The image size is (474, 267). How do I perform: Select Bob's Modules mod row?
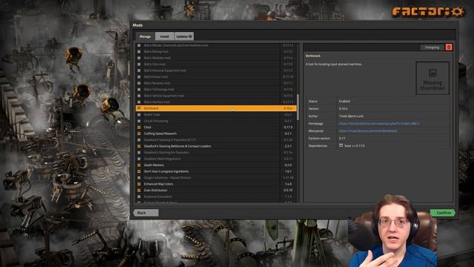pos(216,58)
